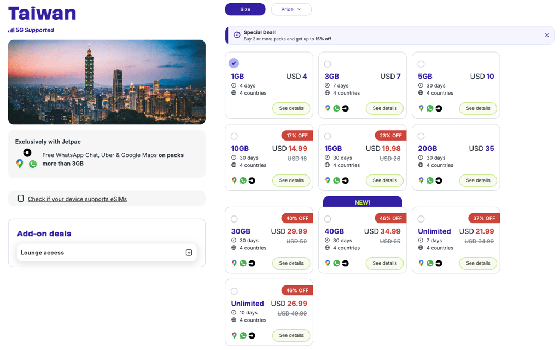This screenshot has height=350, width=560.
Task: Click the 17% OFF badge on 10GB card
Action: 297,136
